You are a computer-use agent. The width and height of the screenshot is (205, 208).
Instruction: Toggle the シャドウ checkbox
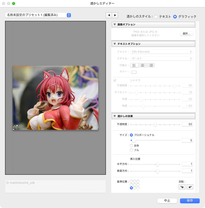coord(115,80)
